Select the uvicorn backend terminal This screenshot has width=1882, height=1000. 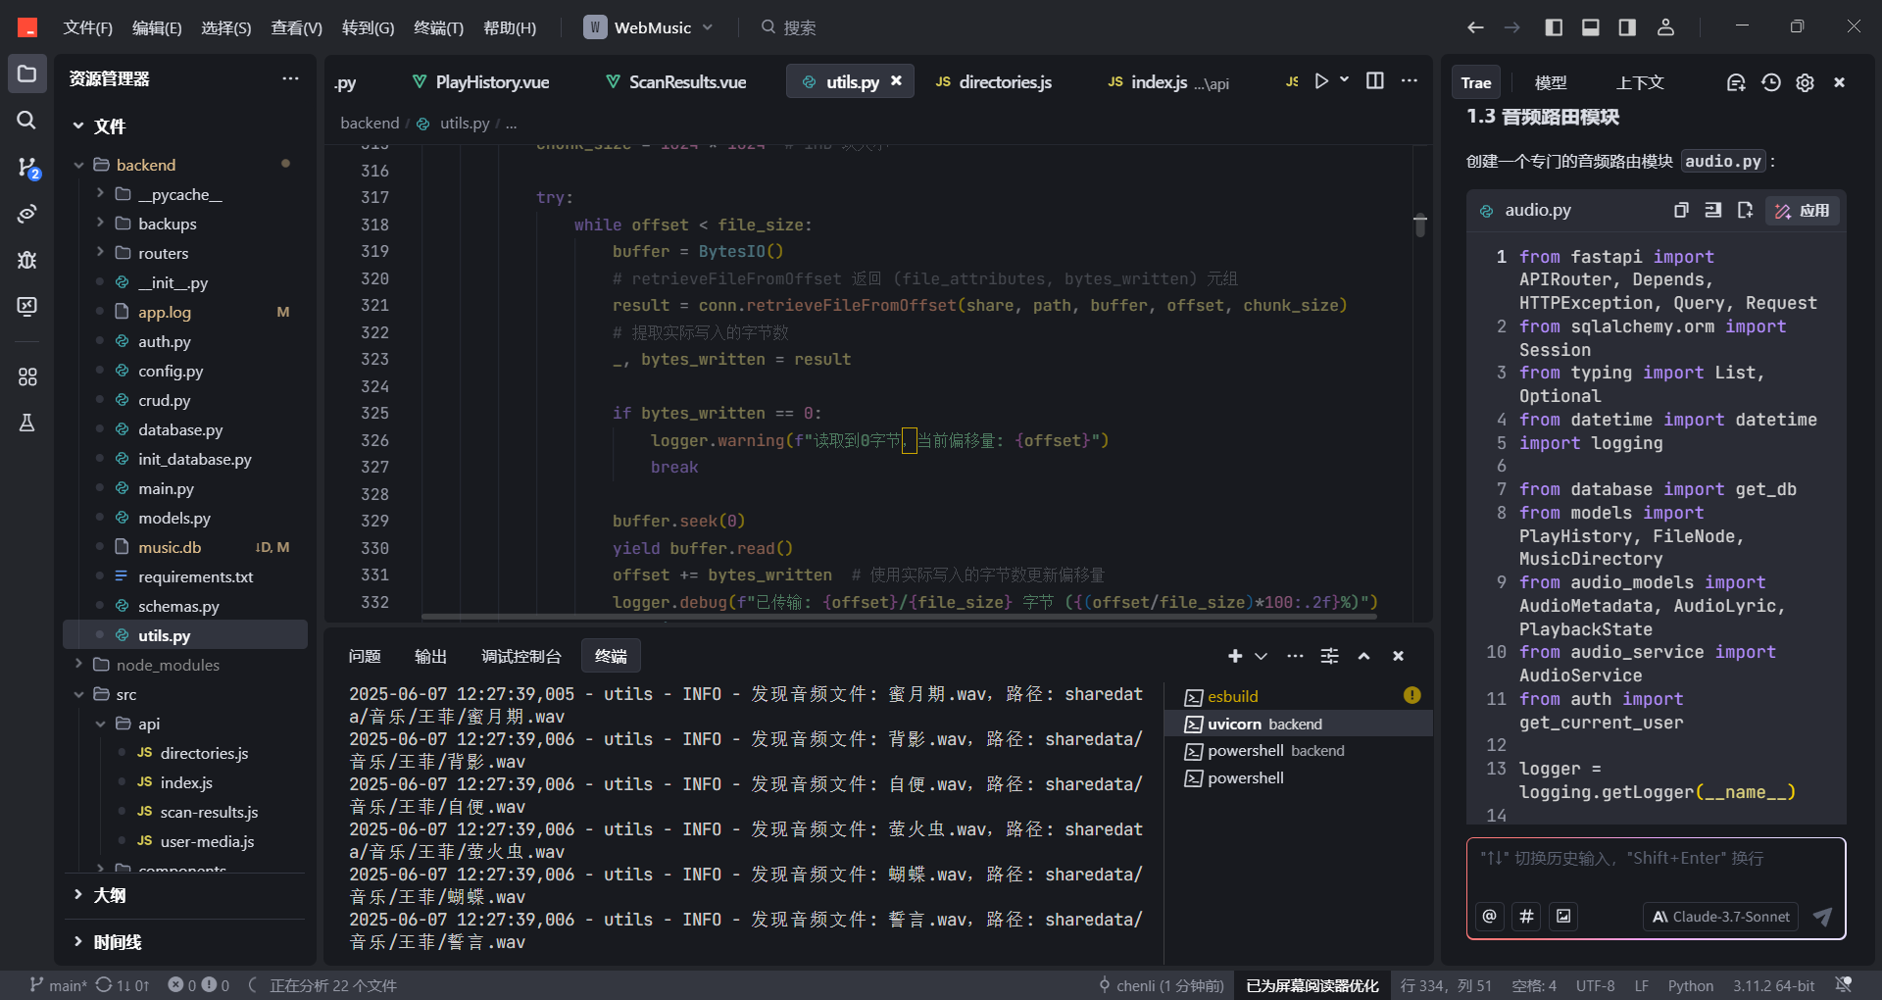click(x=1298, y=724)
